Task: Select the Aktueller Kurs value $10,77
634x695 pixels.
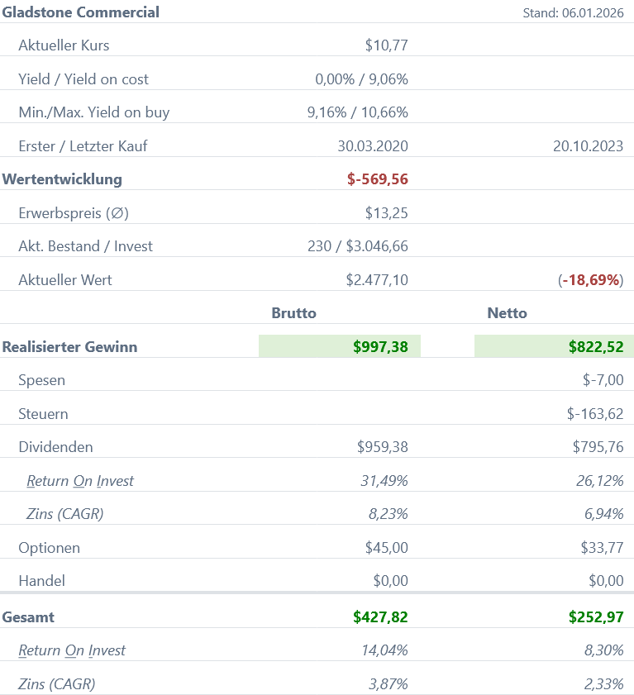Action: 386,45
